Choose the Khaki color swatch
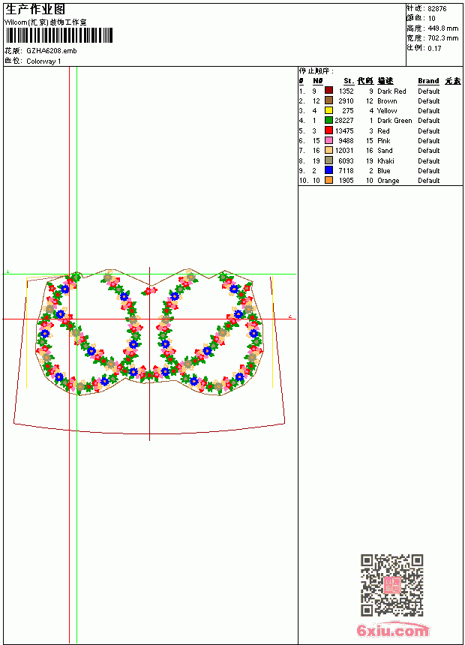Image resolution: width=465 pixels, height=645 pixels. tap(328, 160)
